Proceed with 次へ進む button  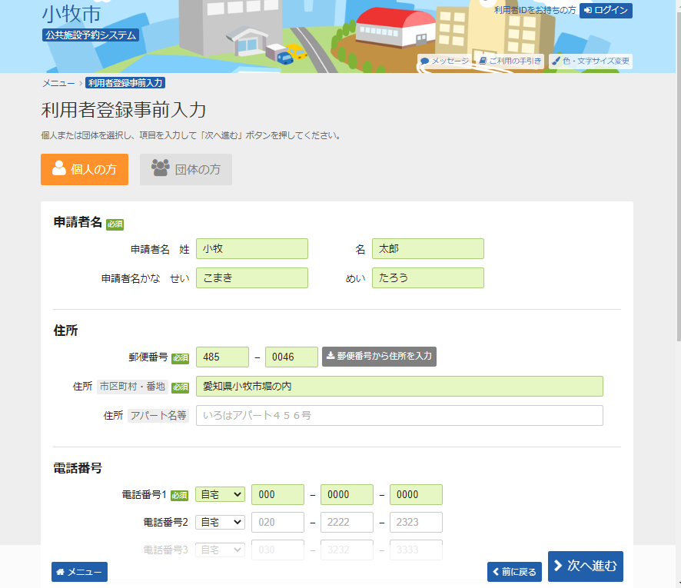point(586,566)
